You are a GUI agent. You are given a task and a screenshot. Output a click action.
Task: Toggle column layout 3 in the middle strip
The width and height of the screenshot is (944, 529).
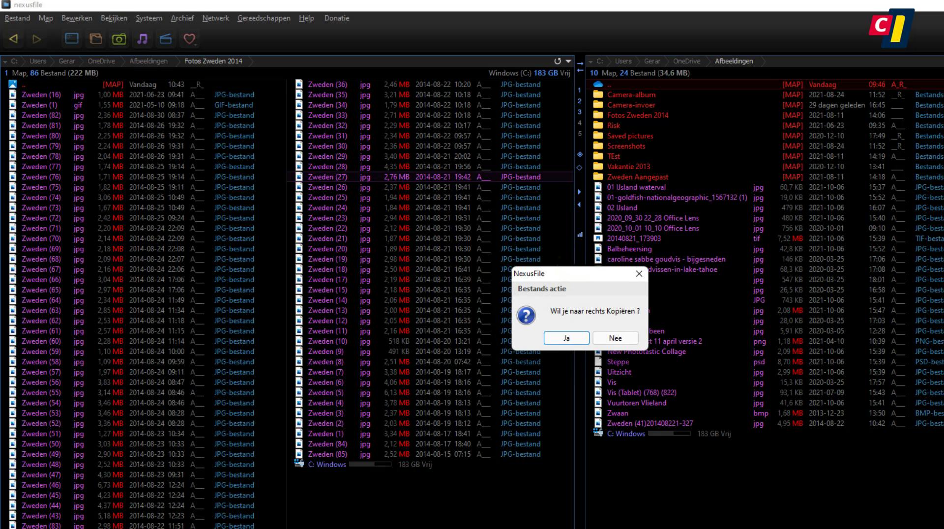click(580, 112)
